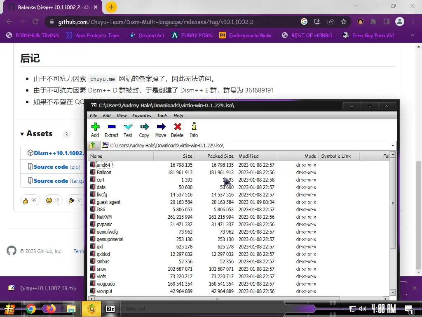422x317 pixels.
Task: Open a new tab in Chrome
Action: tap(111, 7)
